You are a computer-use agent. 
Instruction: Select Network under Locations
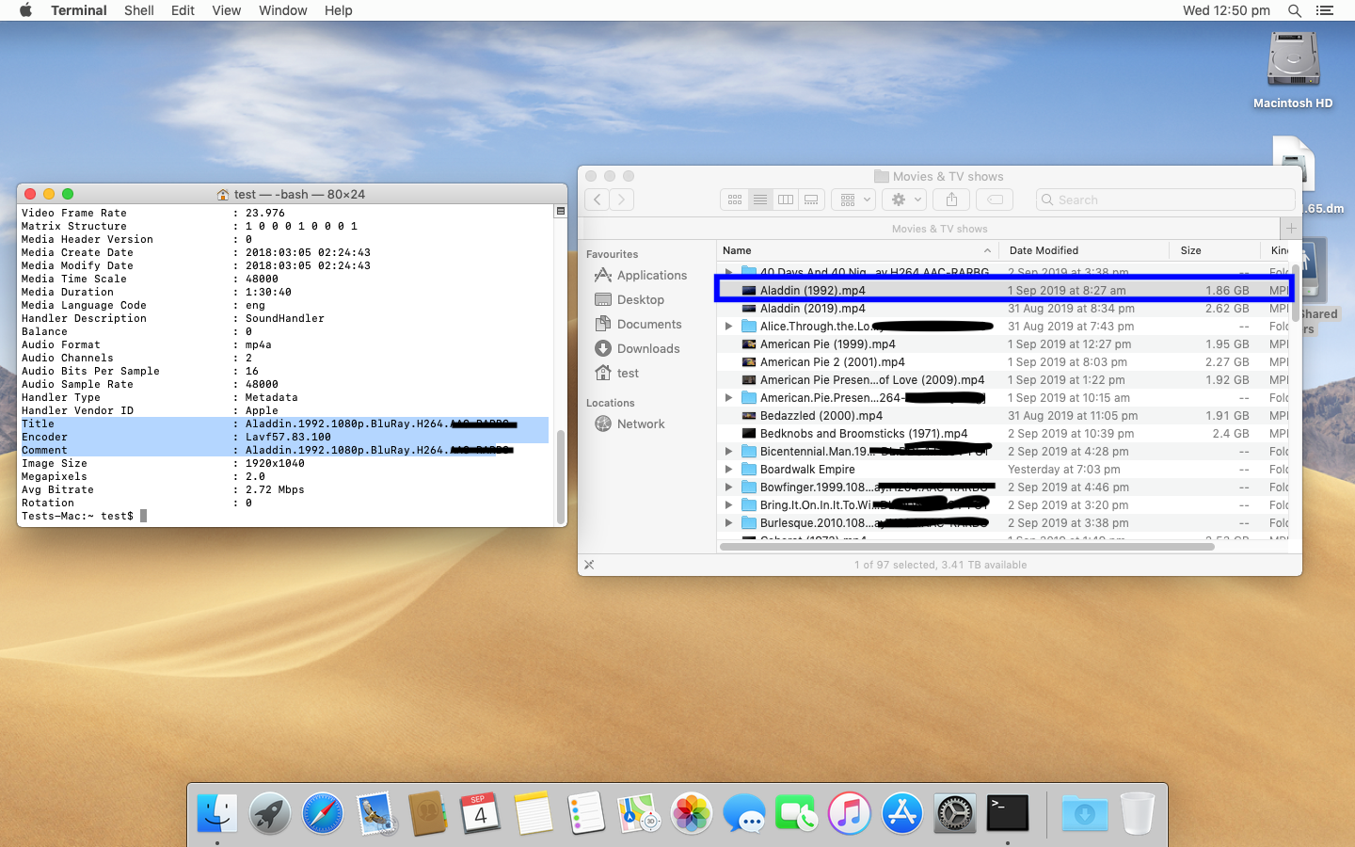[x=630, y=423]
